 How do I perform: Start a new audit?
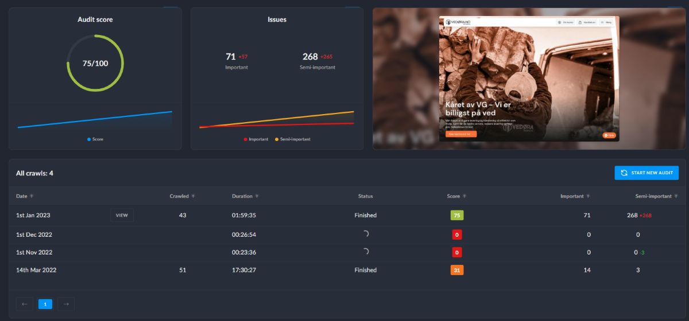click(x=647, y=173)
